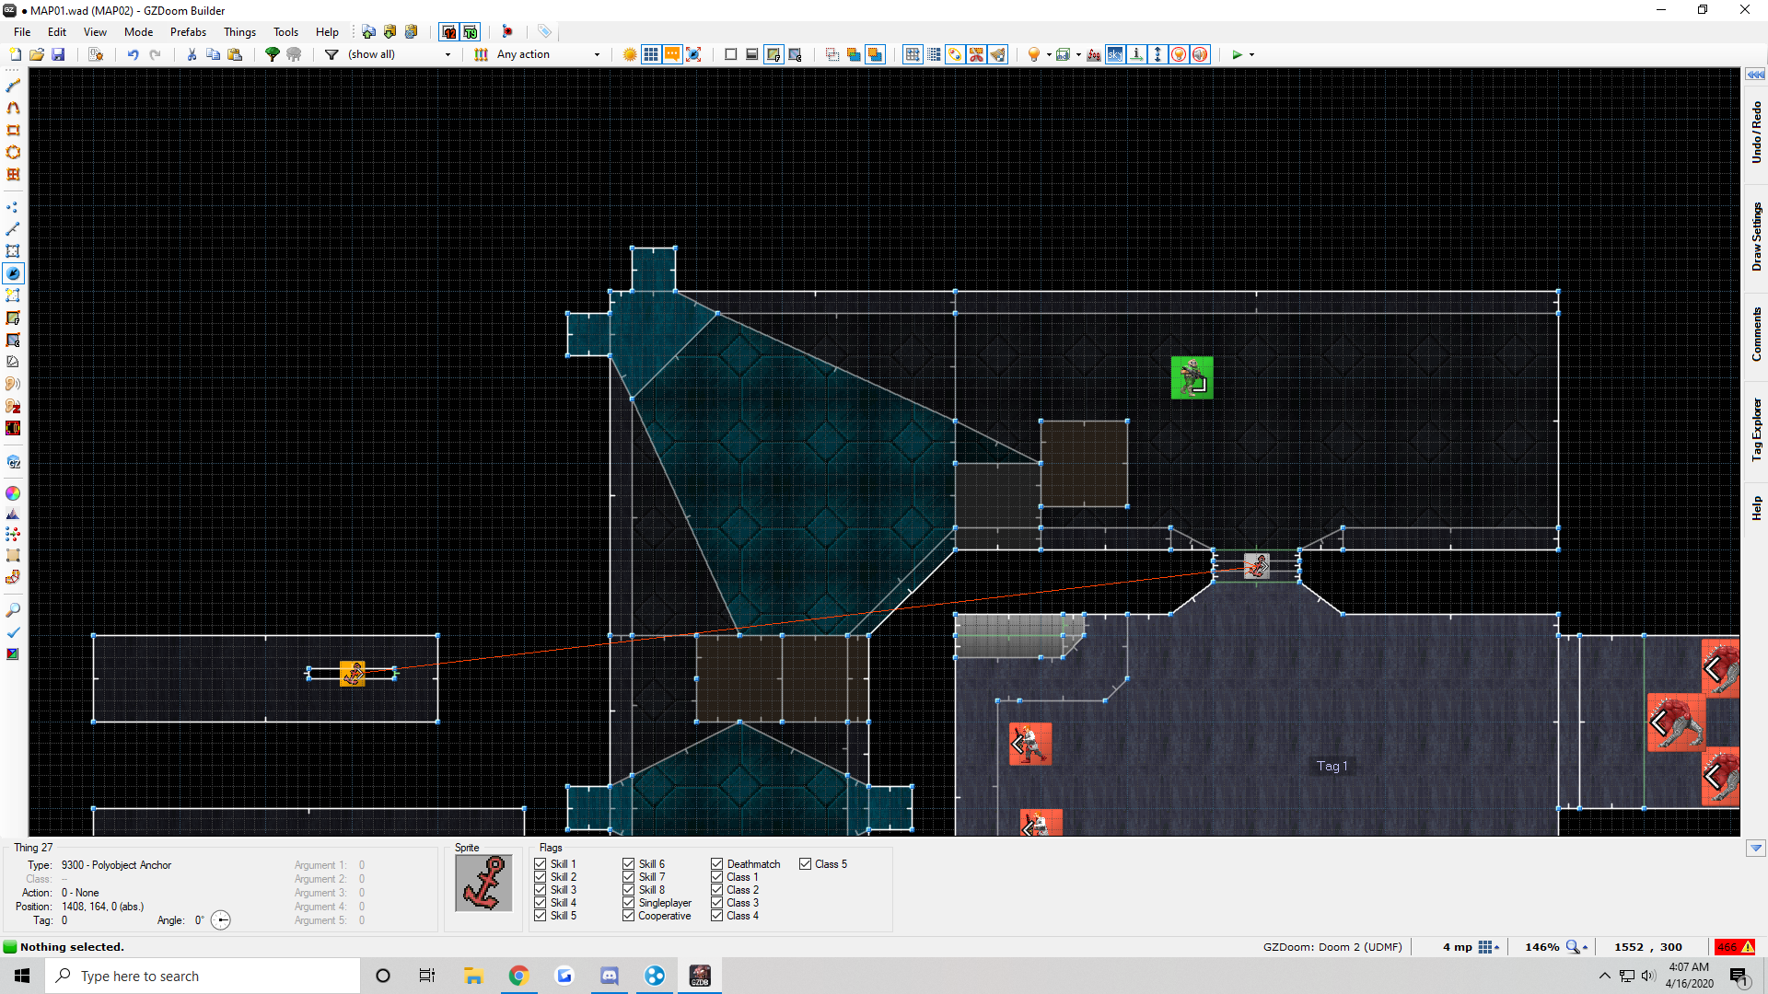
Task: Open the Mode menu
Action: (139, 32)
